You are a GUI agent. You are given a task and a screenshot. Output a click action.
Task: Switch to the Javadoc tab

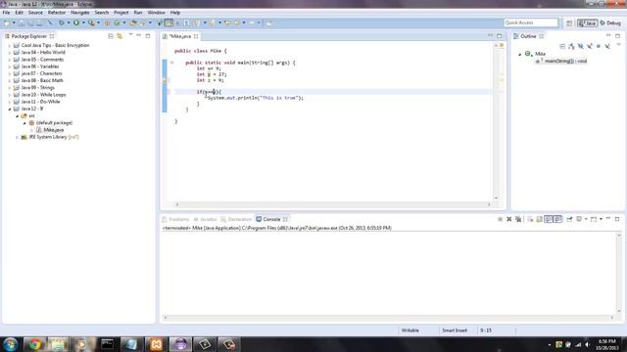[205, 219]
